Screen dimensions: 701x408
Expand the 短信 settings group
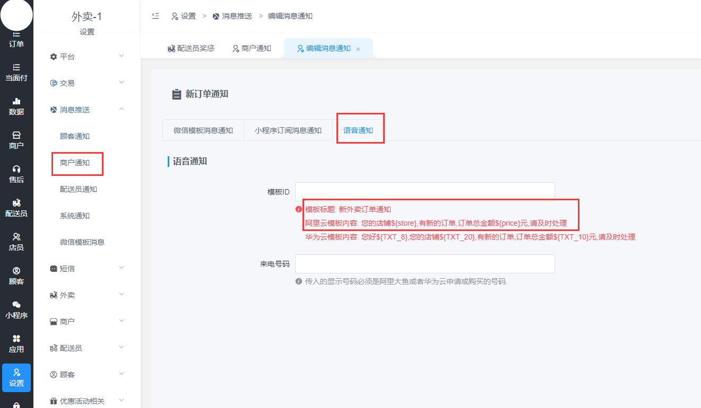point(122,268)
